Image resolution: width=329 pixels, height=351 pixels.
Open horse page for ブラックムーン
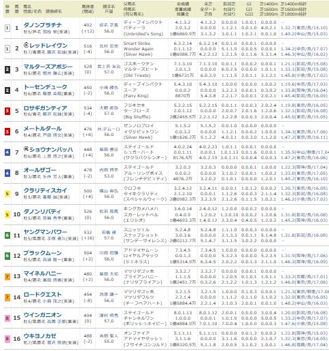(x=42, y=253)
